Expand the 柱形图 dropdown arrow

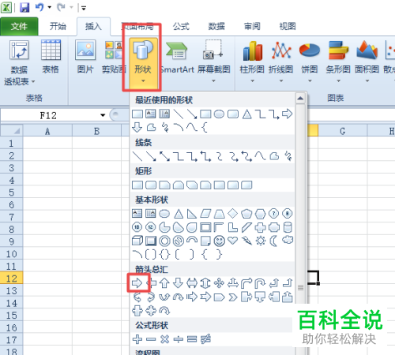pos(252,81)
